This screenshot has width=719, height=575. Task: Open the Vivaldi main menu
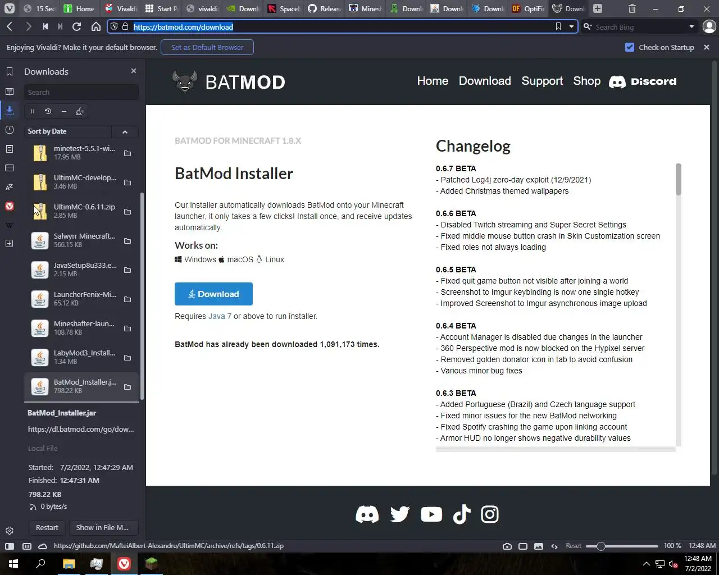click(x=10, y=8)
